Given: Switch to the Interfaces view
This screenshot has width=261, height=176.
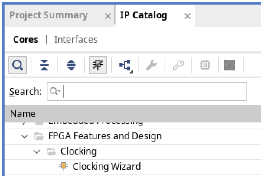Looking at the screenshot, I should [x=76, y=39].
